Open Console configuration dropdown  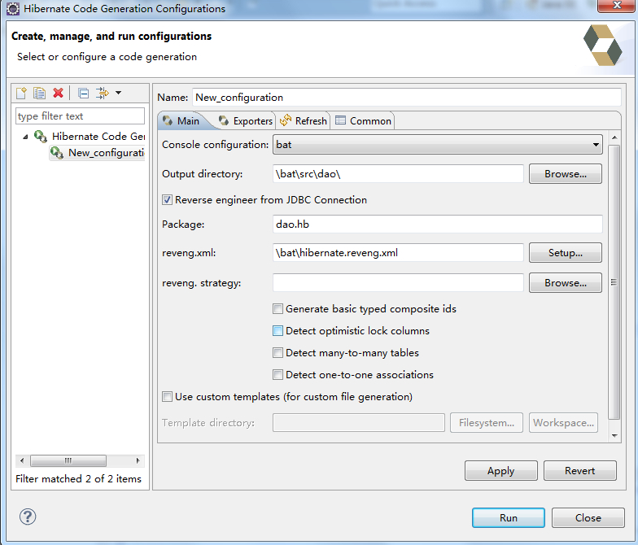pos(438,145)
